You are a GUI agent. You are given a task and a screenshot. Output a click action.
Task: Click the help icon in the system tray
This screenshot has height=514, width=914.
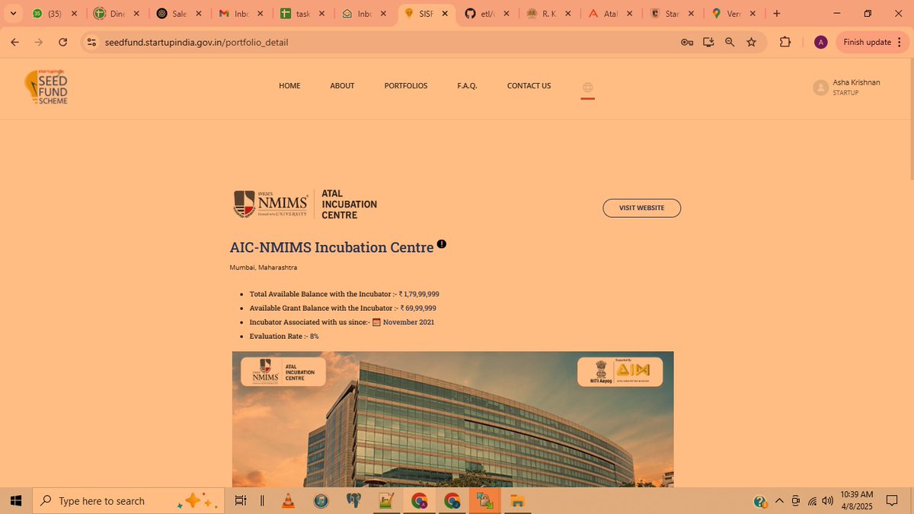click(x=760, y=501)
